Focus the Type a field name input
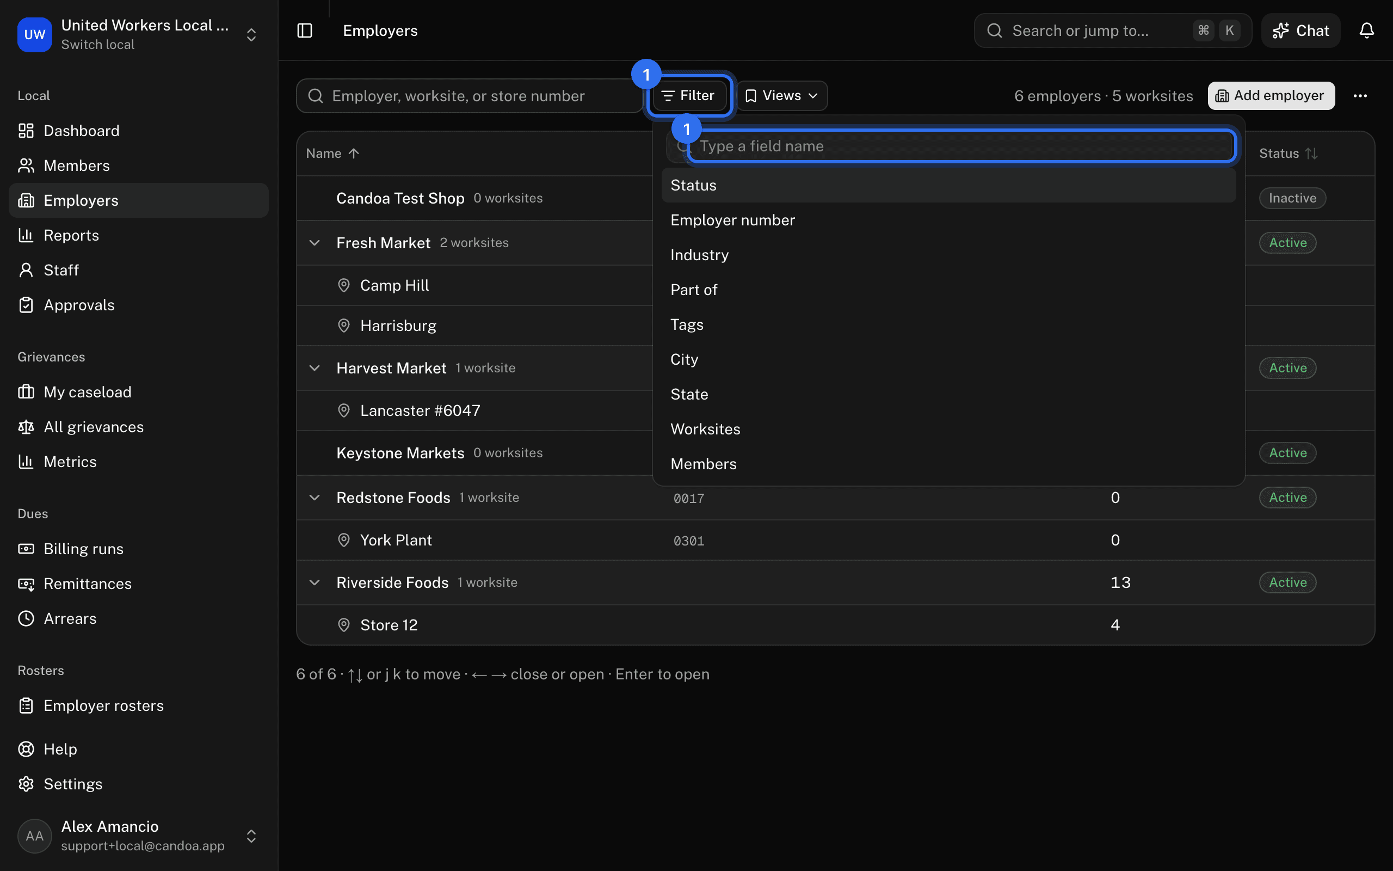 coord(961,146)
